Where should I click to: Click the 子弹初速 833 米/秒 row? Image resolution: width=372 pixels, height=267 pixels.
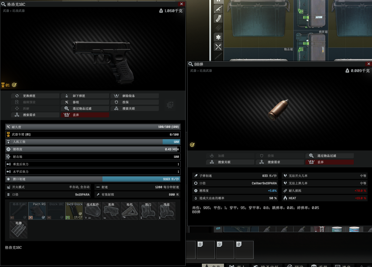pyautogui.click(x=235, y=176)
